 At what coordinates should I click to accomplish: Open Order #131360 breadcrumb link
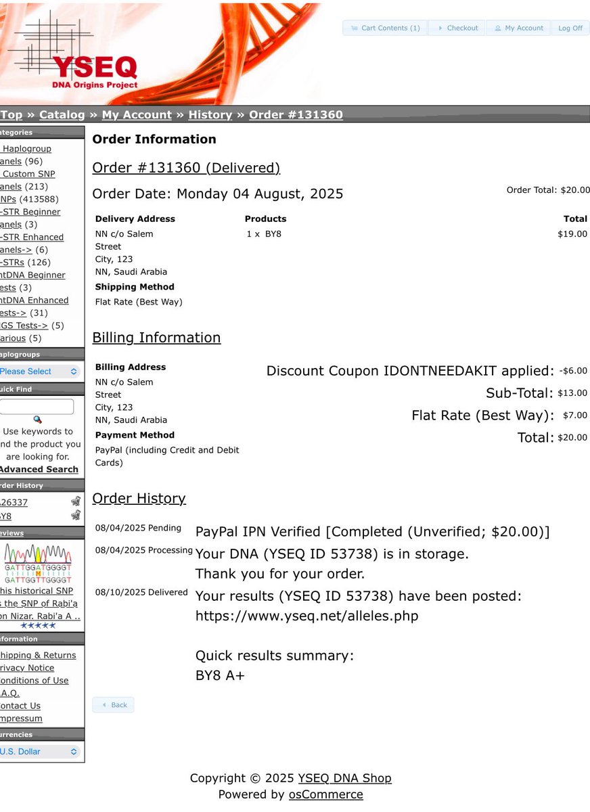coord(296,115)
